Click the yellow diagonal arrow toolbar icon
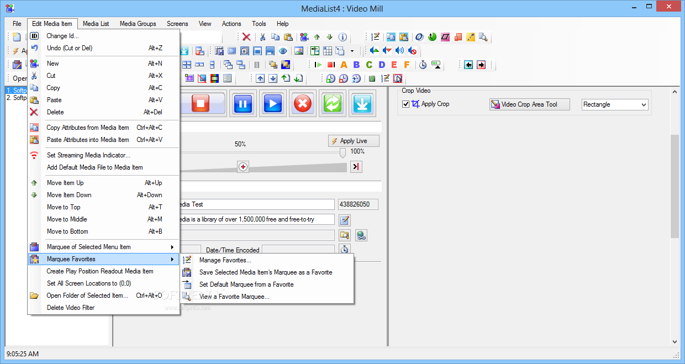 click(x=471, y=37)
